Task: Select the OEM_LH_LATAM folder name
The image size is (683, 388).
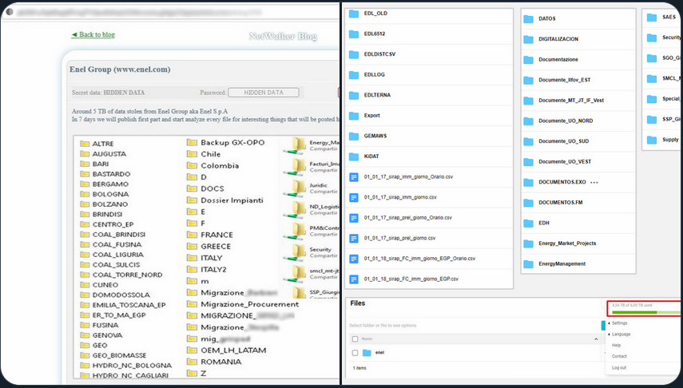Action: pyautogui.click(x=233, y=350)
